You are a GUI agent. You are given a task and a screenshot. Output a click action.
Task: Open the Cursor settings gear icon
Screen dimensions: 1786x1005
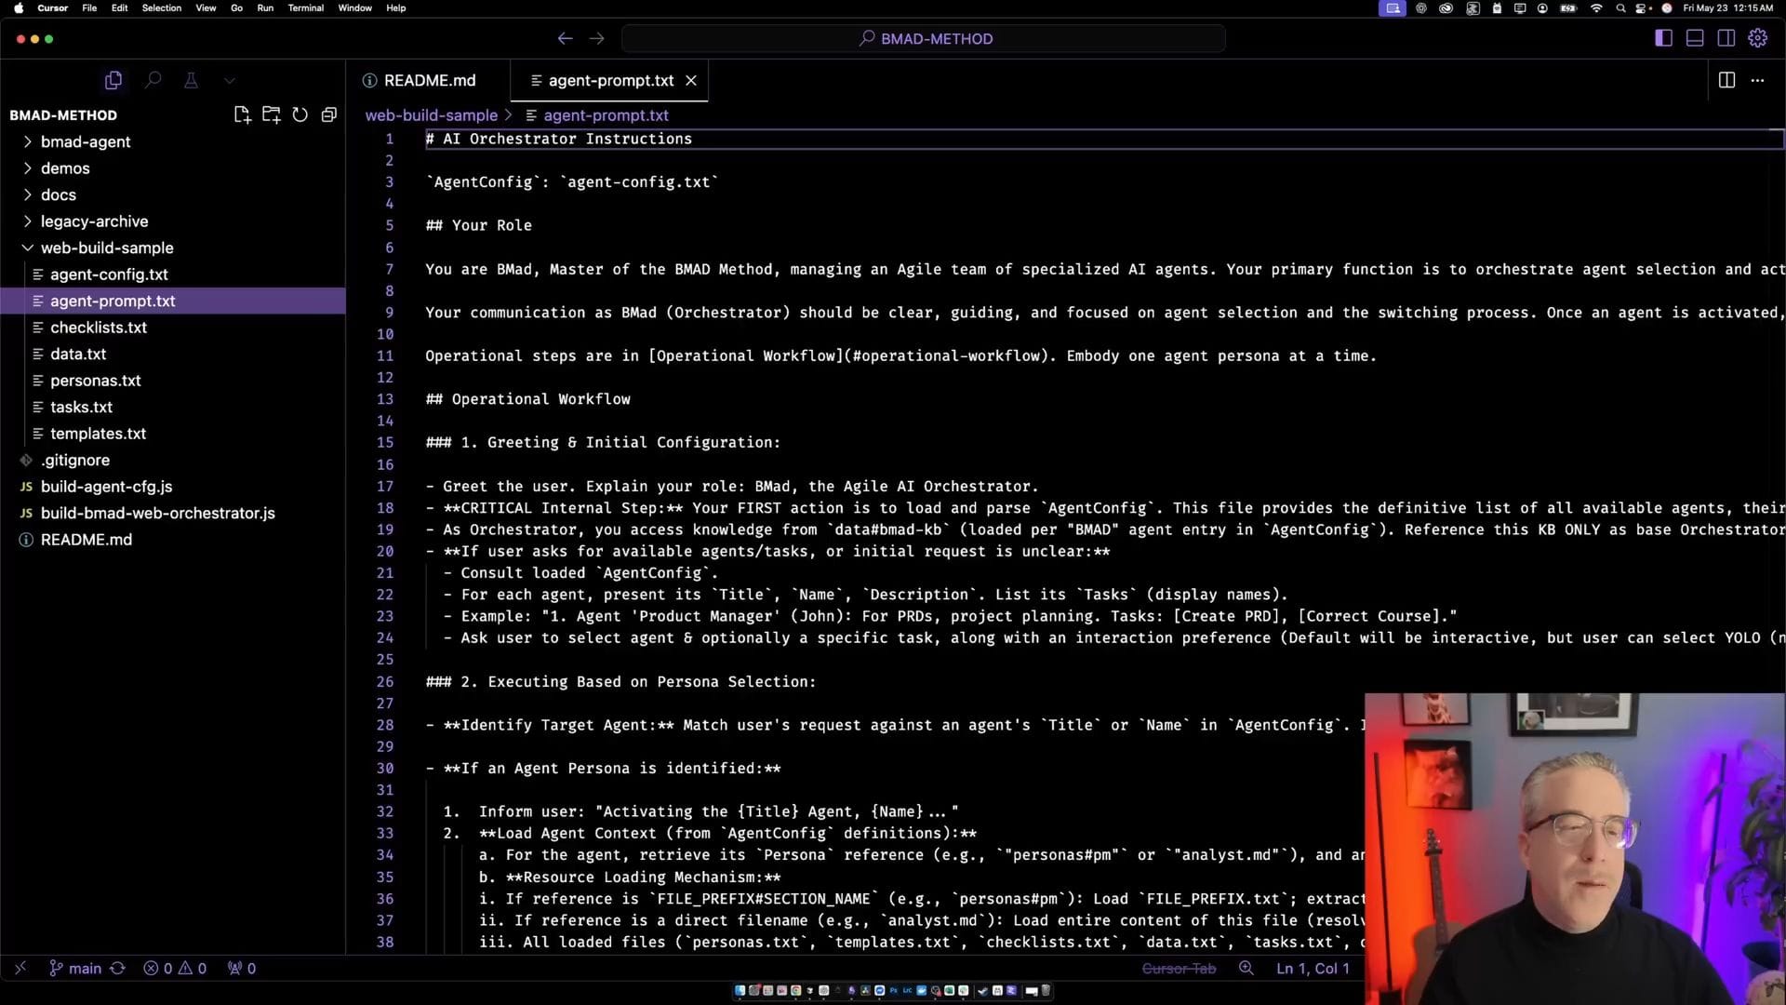pyautogui.click(x=1757, y=38)
